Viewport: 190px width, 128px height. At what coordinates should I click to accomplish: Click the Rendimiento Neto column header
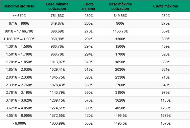click(x=19, y=6)
